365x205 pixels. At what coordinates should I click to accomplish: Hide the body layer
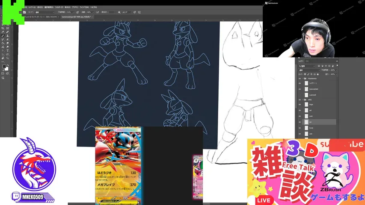300,128
